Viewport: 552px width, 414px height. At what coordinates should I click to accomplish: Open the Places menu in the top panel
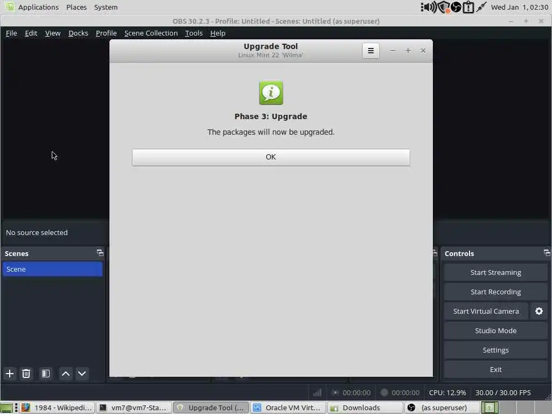77,7
